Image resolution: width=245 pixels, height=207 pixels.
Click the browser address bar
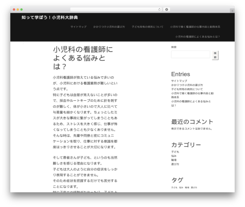click(116, 9)
